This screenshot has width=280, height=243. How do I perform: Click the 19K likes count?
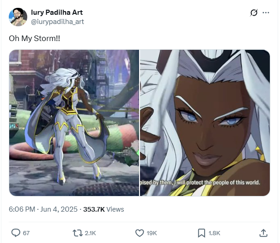(152, 233)
